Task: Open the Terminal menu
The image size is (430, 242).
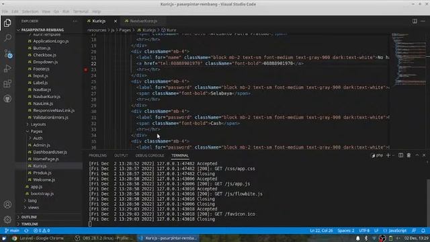Action: 81,11
